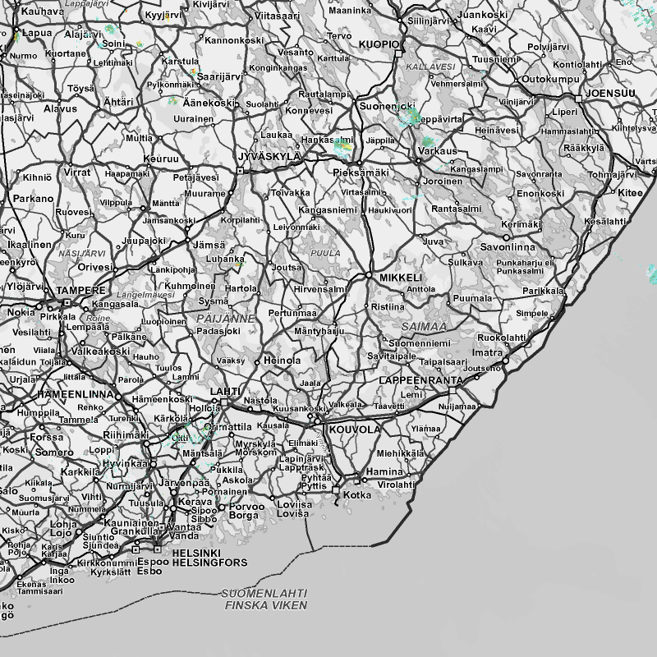Select the SAIMAA lake label
Image resolution: width=657 pixels, height=657 pixels.
[x=424, y=326]
